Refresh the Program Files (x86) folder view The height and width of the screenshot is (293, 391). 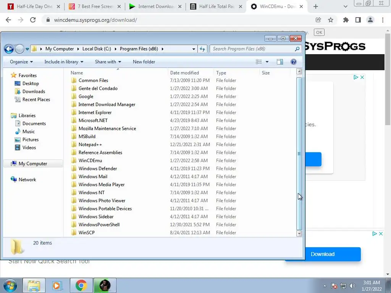(x=202, y=49)
